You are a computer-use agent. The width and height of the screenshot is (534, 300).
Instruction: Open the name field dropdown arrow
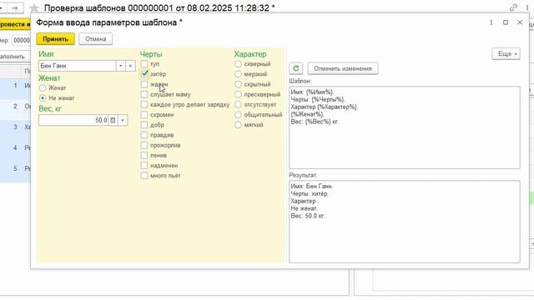tap(120, 66)
